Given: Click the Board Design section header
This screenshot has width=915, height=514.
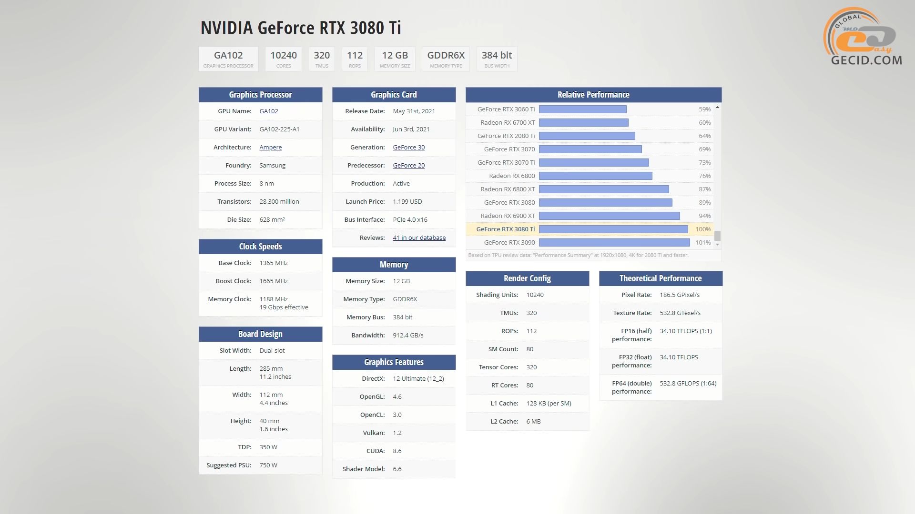Looking at the screenshot, I should [x=260, y=334].
